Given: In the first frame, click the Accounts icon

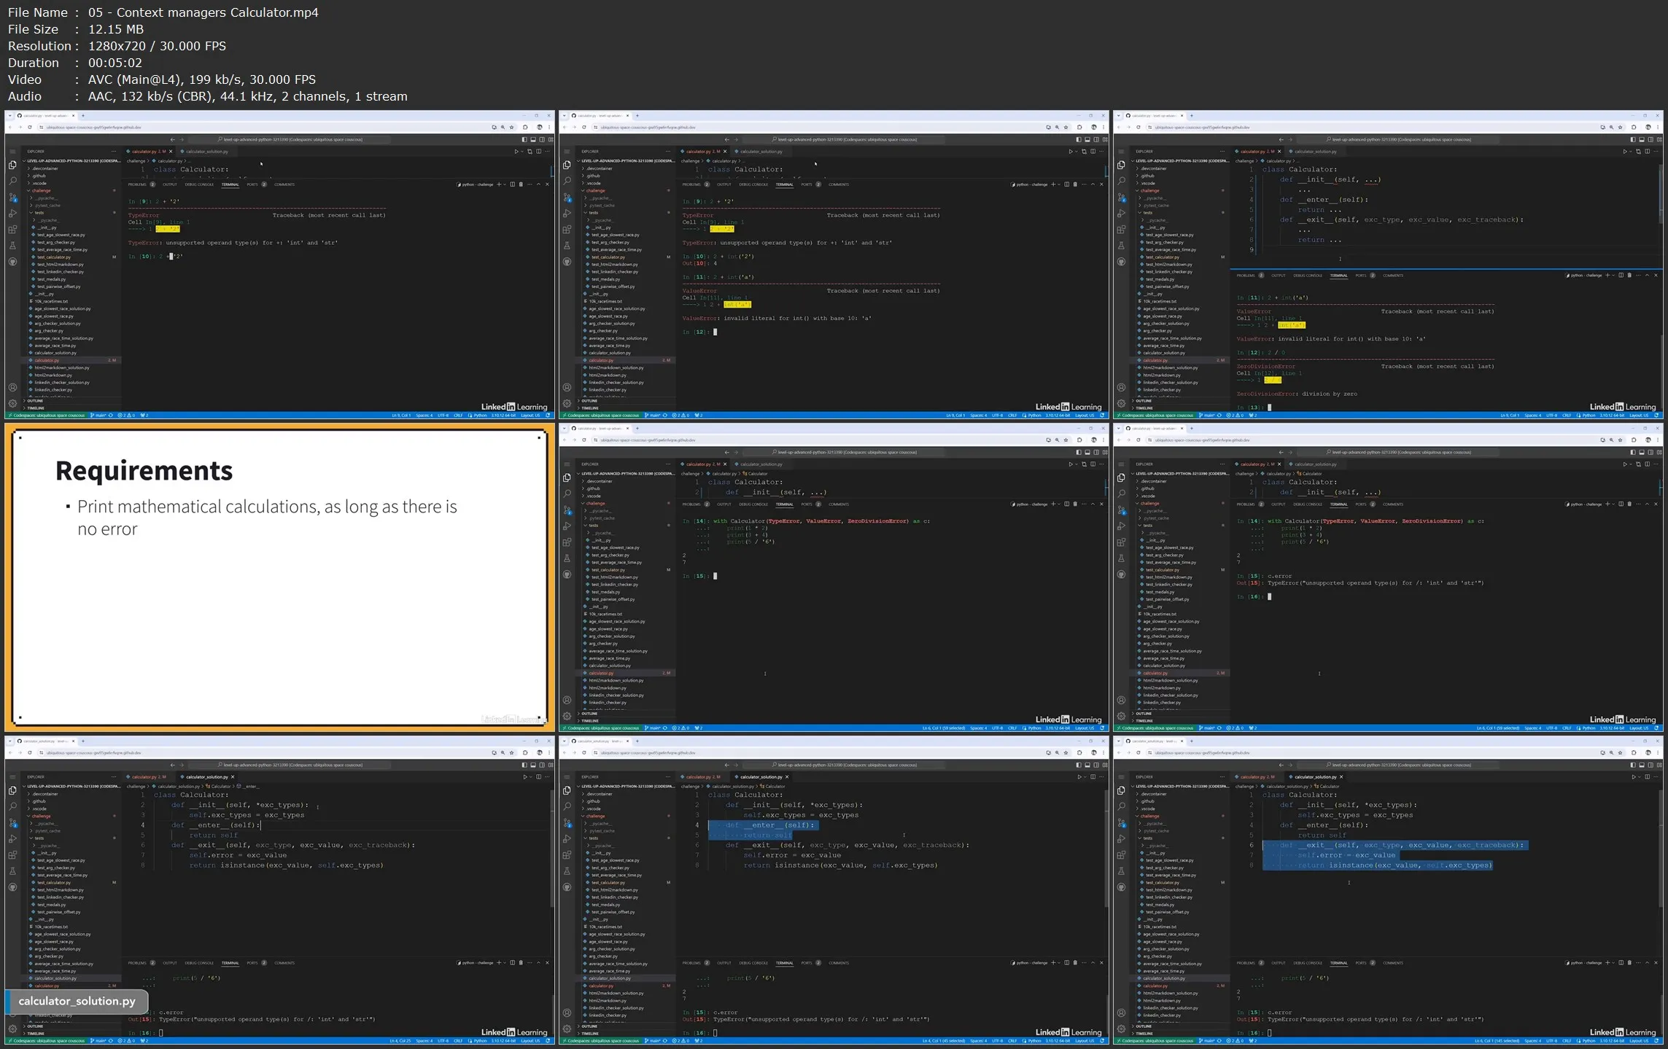Looking at the screenshot, I should 12,388.
